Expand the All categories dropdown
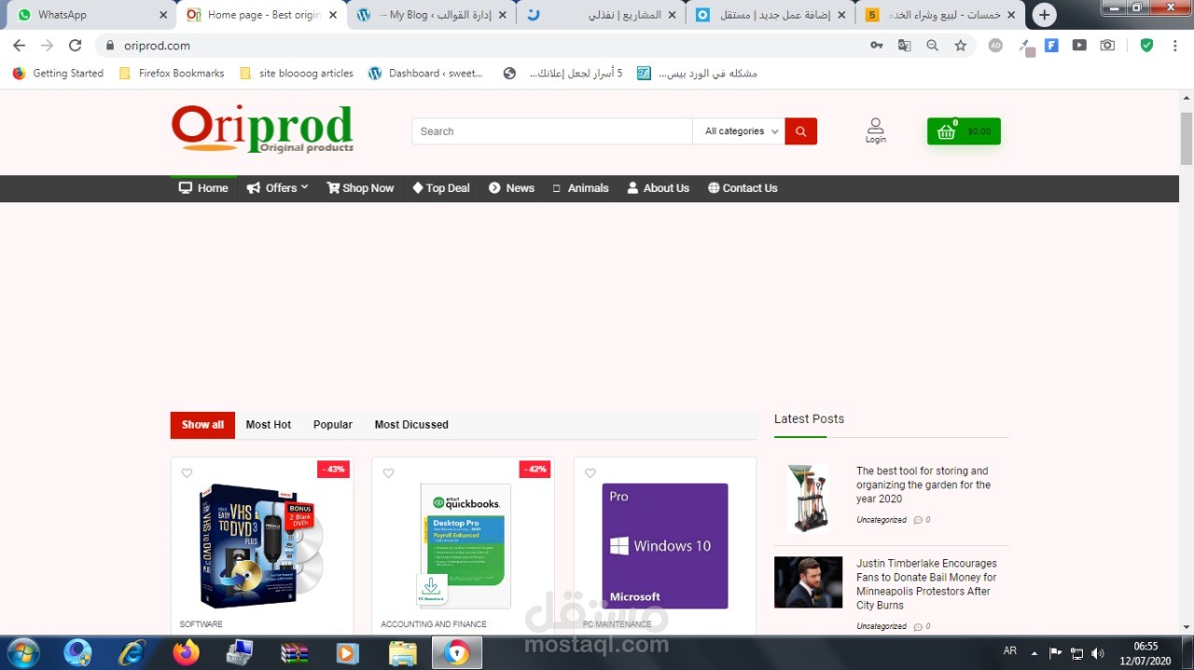The image size is (1194, 670). [739, 131]
